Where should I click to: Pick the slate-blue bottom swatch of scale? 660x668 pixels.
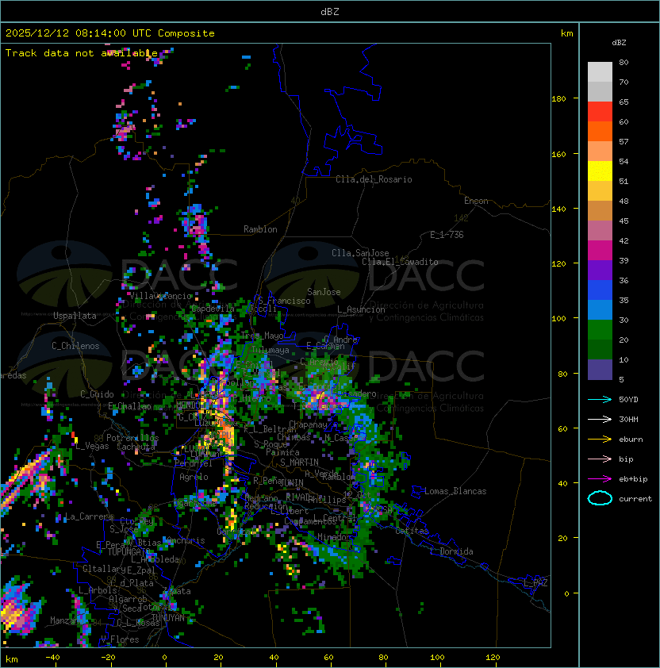(x=600, y=370)
